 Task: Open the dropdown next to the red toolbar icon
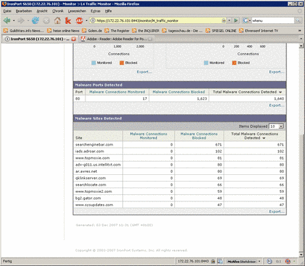point(86,21)
